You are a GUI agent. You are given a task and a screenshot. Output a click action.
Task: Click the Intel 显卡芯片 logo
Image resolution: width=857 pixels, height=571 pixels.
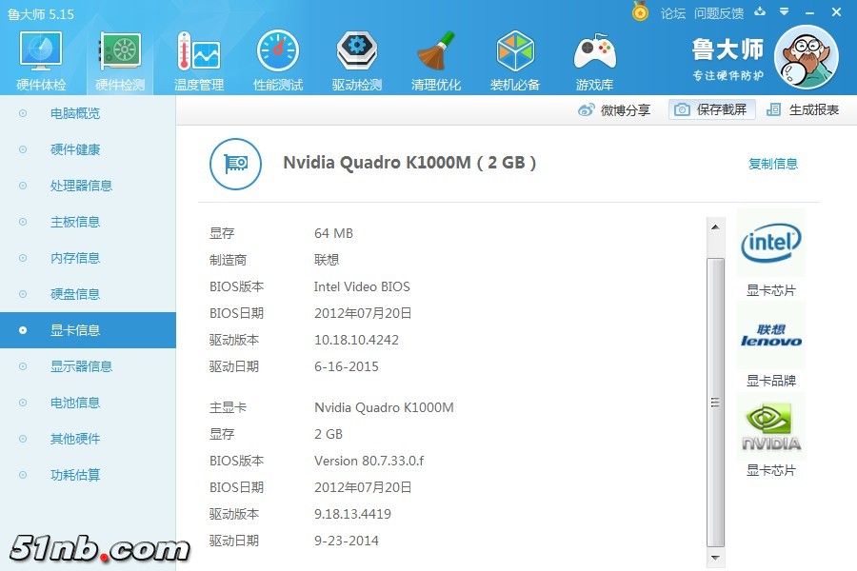coord(770,245)
